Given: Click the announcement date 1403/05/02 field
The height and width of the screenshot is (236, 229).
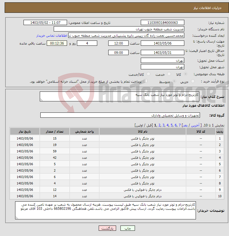Looking at the screenshot, I should (x=45, y=22).
